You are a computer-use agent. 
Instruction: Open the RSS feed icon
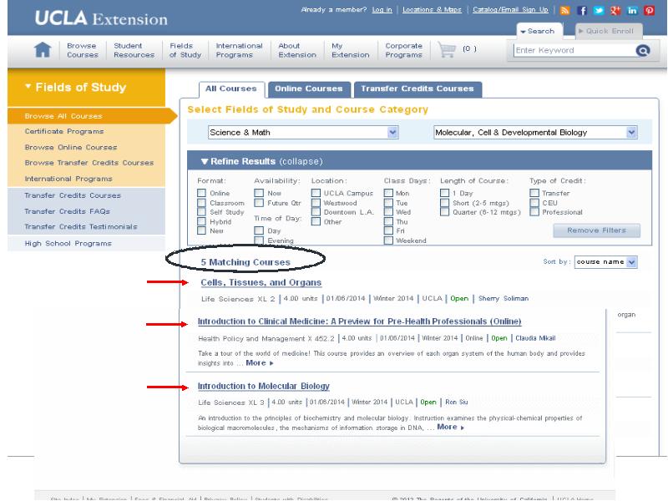pos(564,13)
